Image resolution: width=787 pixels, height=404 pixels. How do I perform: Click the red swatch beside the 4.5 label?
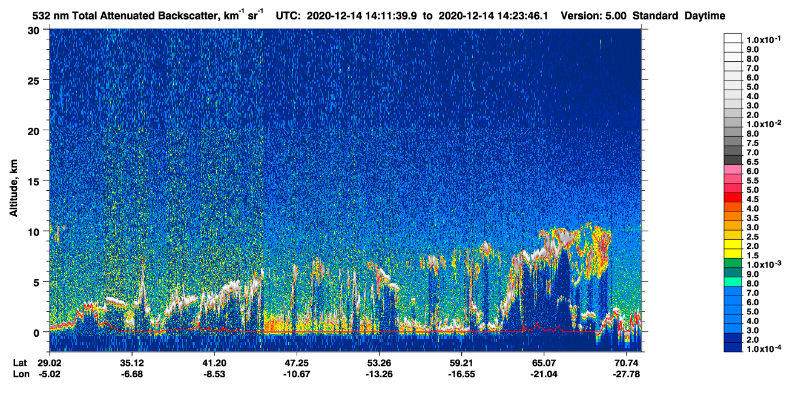coord(733,198)
